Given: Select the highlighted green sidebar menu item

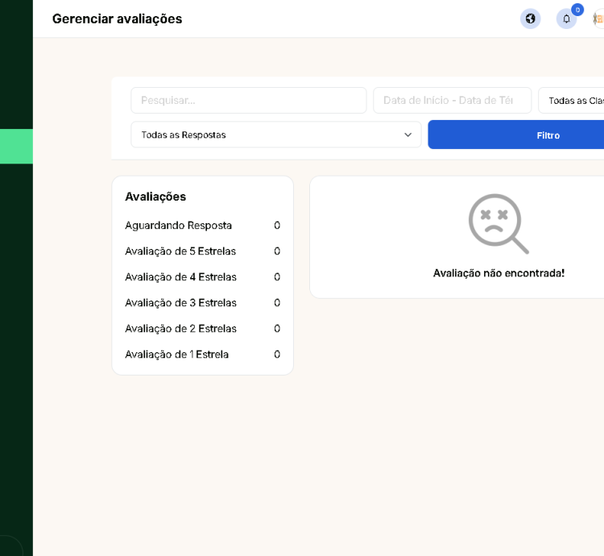Looking at the screenshot, I should (x=16, y=146).
